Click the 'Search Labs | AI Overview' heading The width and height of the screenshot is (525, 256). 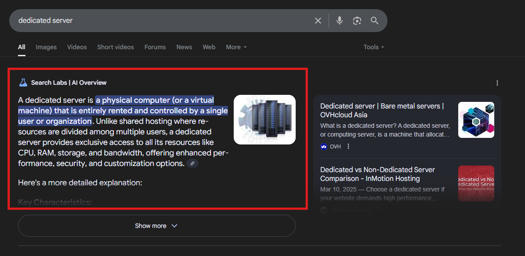[69, 83]
